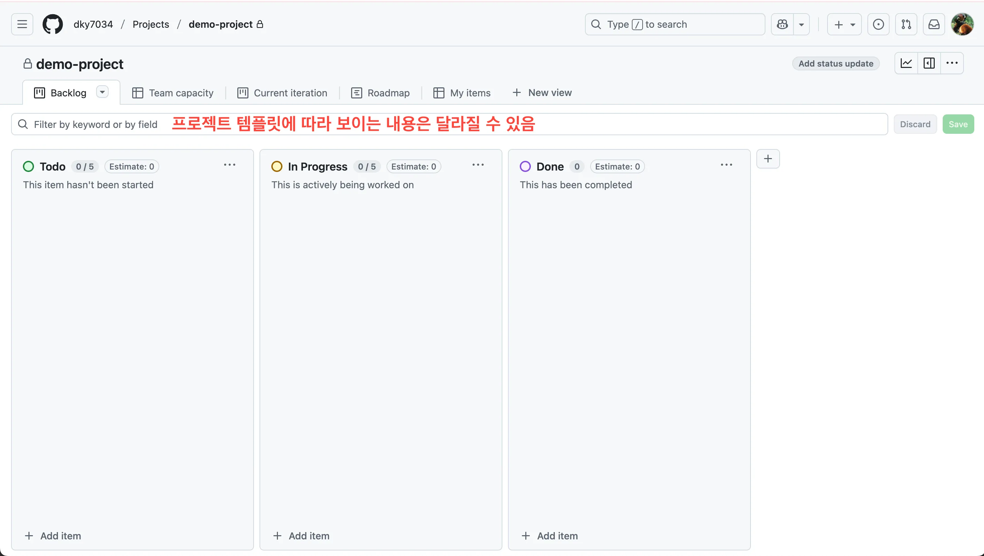
Task: Click the GitHub Octocat logo
Action: pos(52,25)
